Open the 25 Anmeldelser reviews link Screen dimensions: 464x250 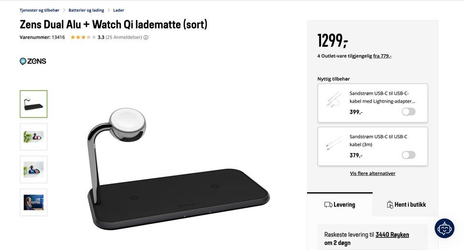tap(124, 38)
